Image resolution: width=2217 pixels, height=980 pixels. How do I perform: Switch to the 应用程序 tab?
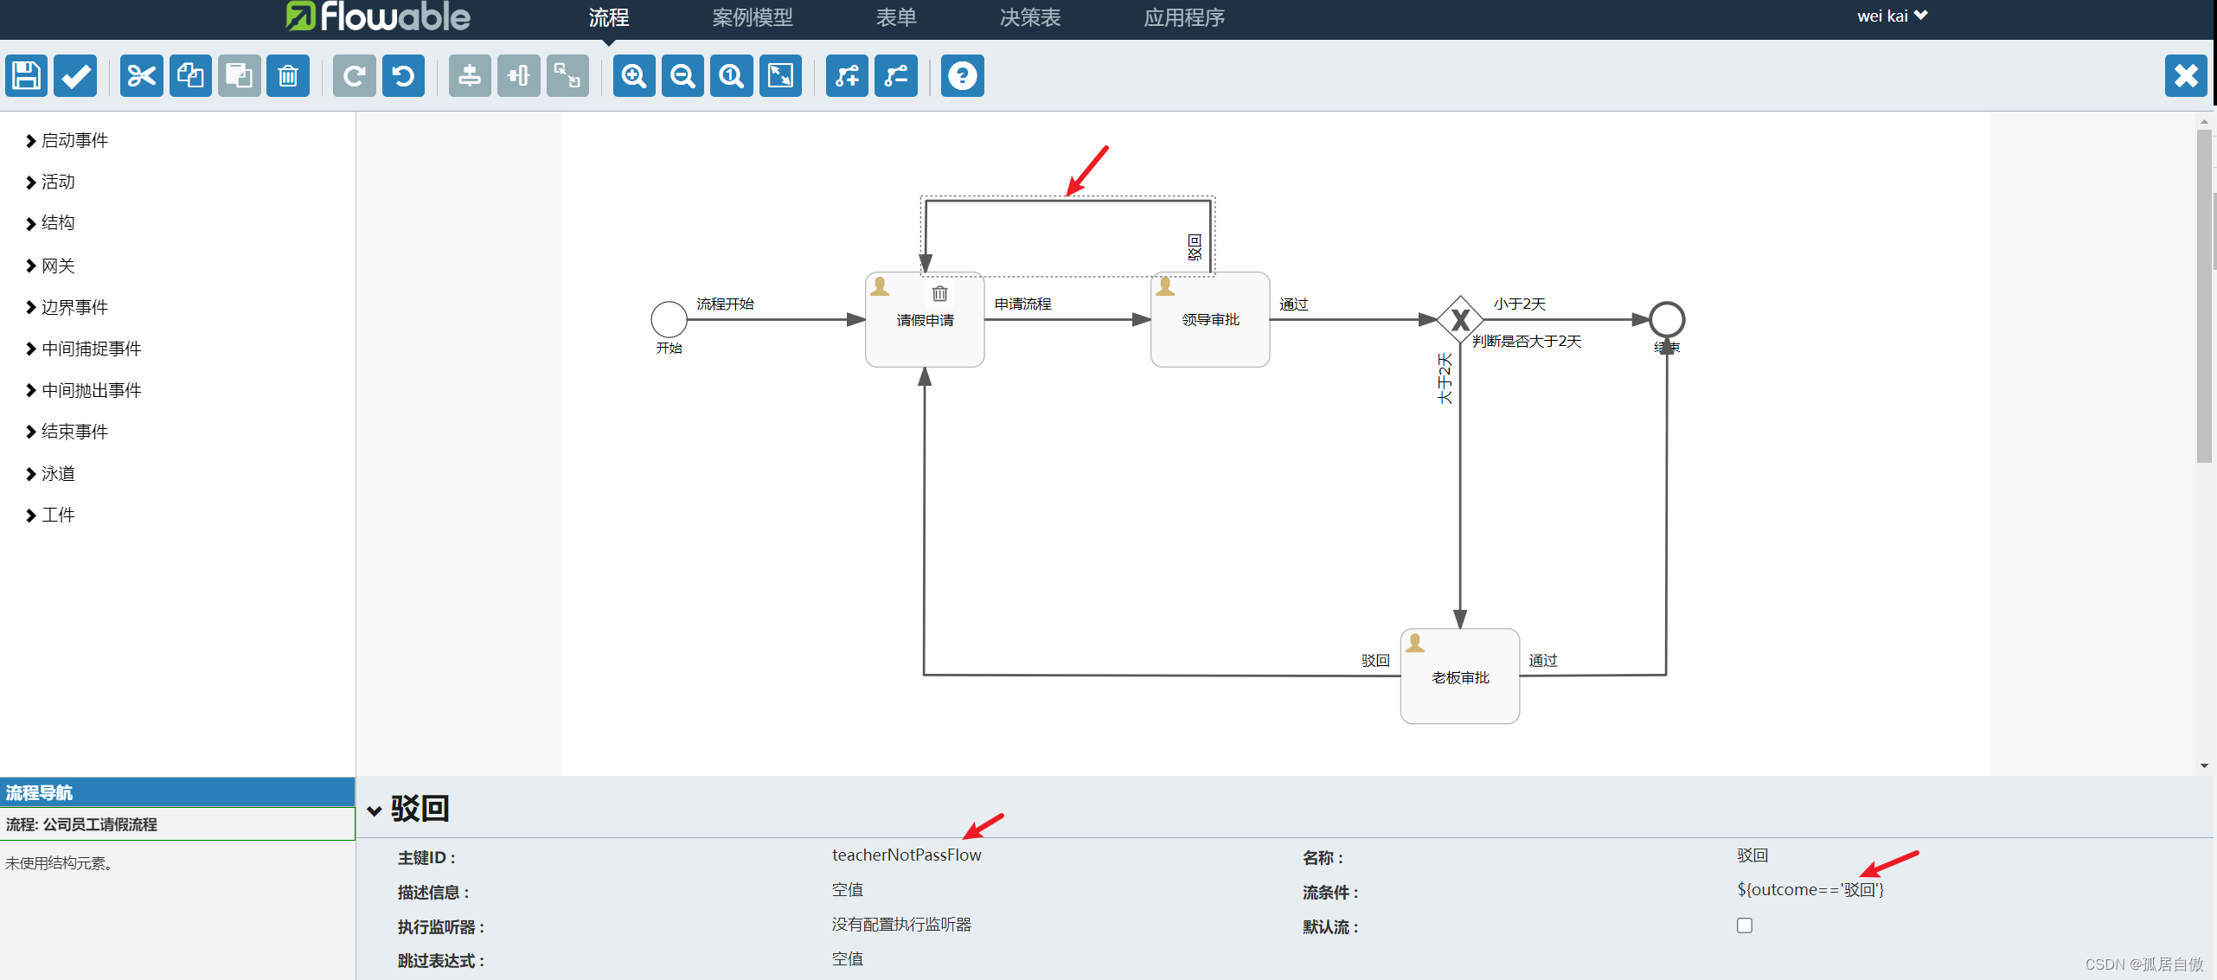click(x=1184, y=17)
